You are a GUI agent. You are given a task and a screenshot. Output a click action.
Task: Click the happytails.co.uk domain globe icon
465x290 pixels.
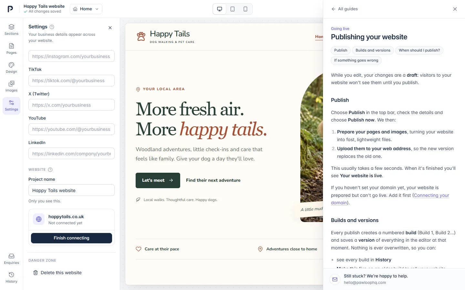click(x=39, y=219)
